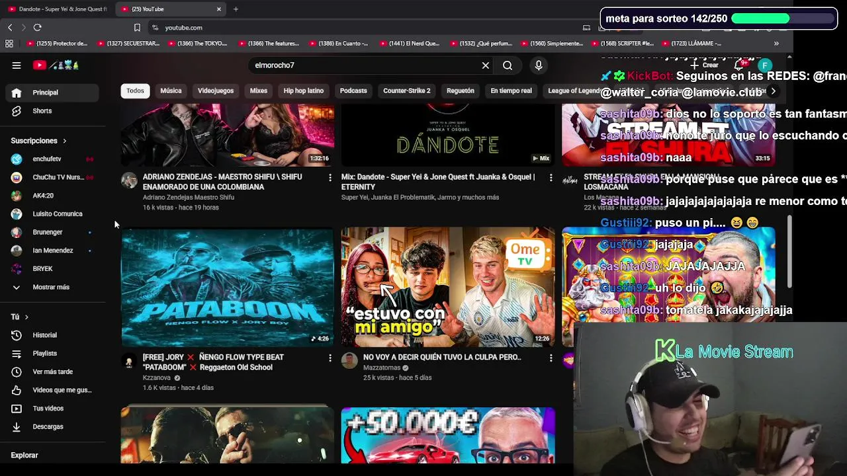
Task: Open the +50.000€ video thumbnail
Action: click(x=448, y=436)
